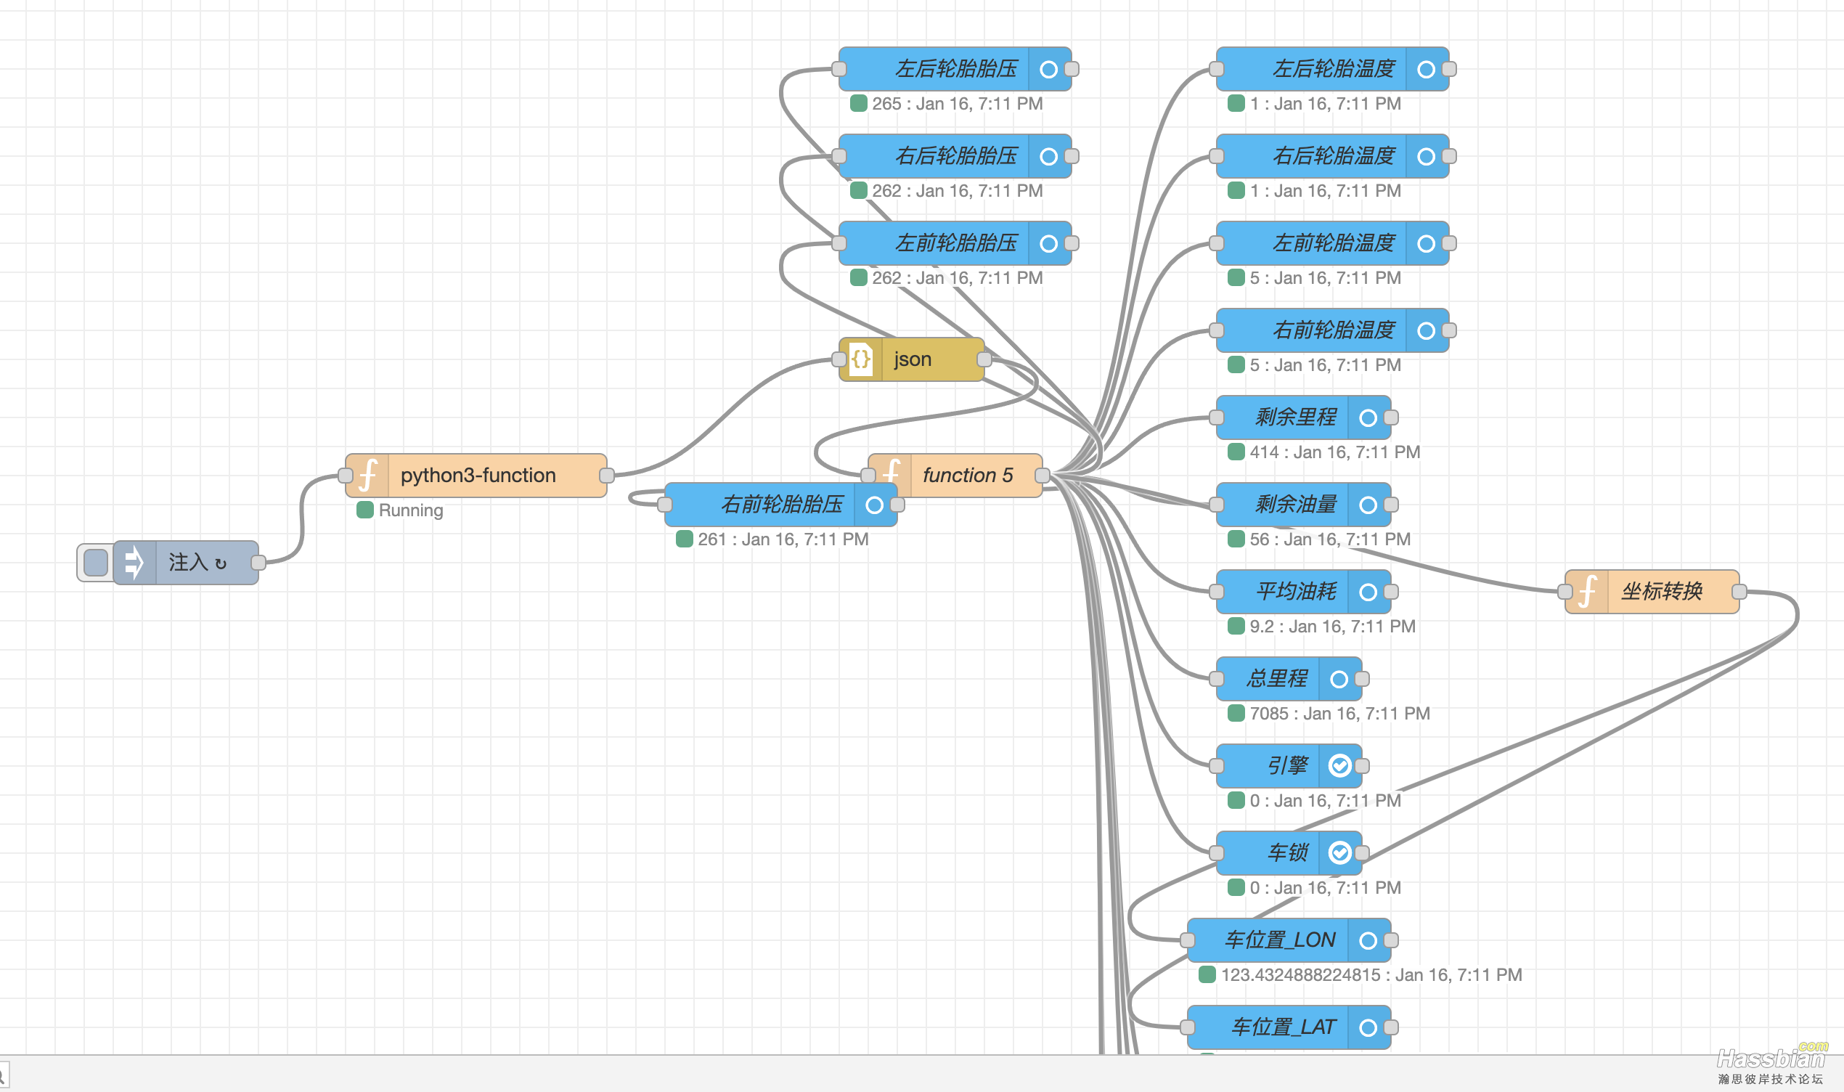Click the 右后轮胎胎压 node's Home Assistant icon
Screen dimensions: 1844x1092
click(1049, 156)
